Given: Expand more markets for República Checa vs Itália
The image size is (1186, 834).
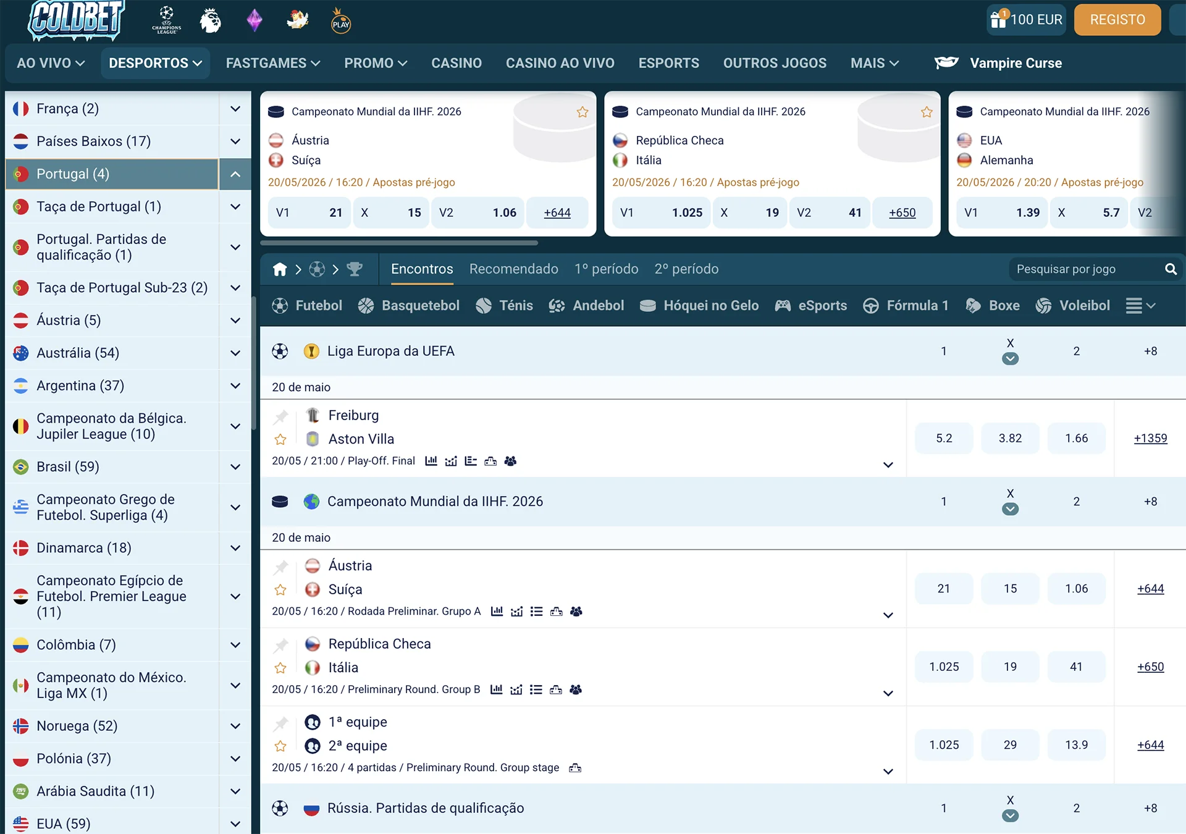Looking at the screenshot, I should tap(888, 693).
